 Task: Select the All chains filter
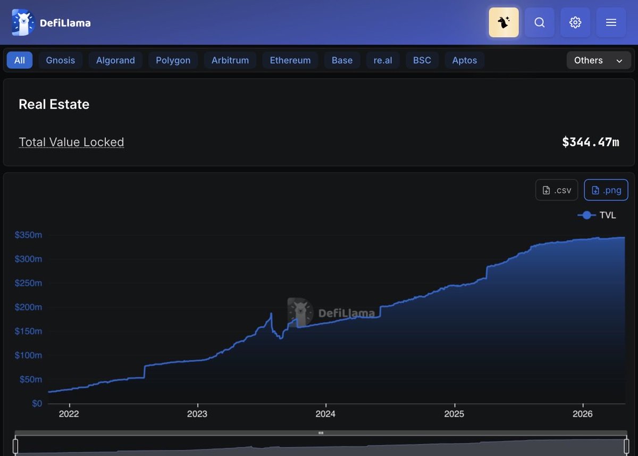[20, 60]
